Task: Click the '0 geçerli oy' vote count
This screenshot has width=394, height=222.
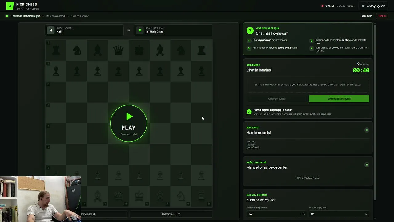Action: (x=363, y=64)
